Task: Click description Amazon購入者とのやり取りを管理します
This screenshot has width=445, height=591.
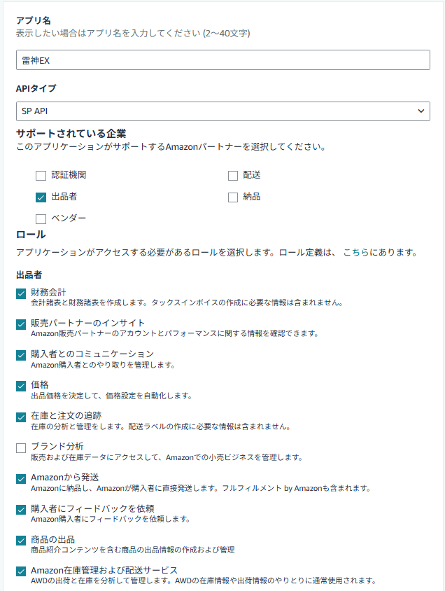Action: click(103, 365)
